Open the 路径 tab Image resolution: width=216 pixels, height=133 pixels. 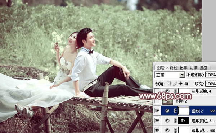(174, 68)
